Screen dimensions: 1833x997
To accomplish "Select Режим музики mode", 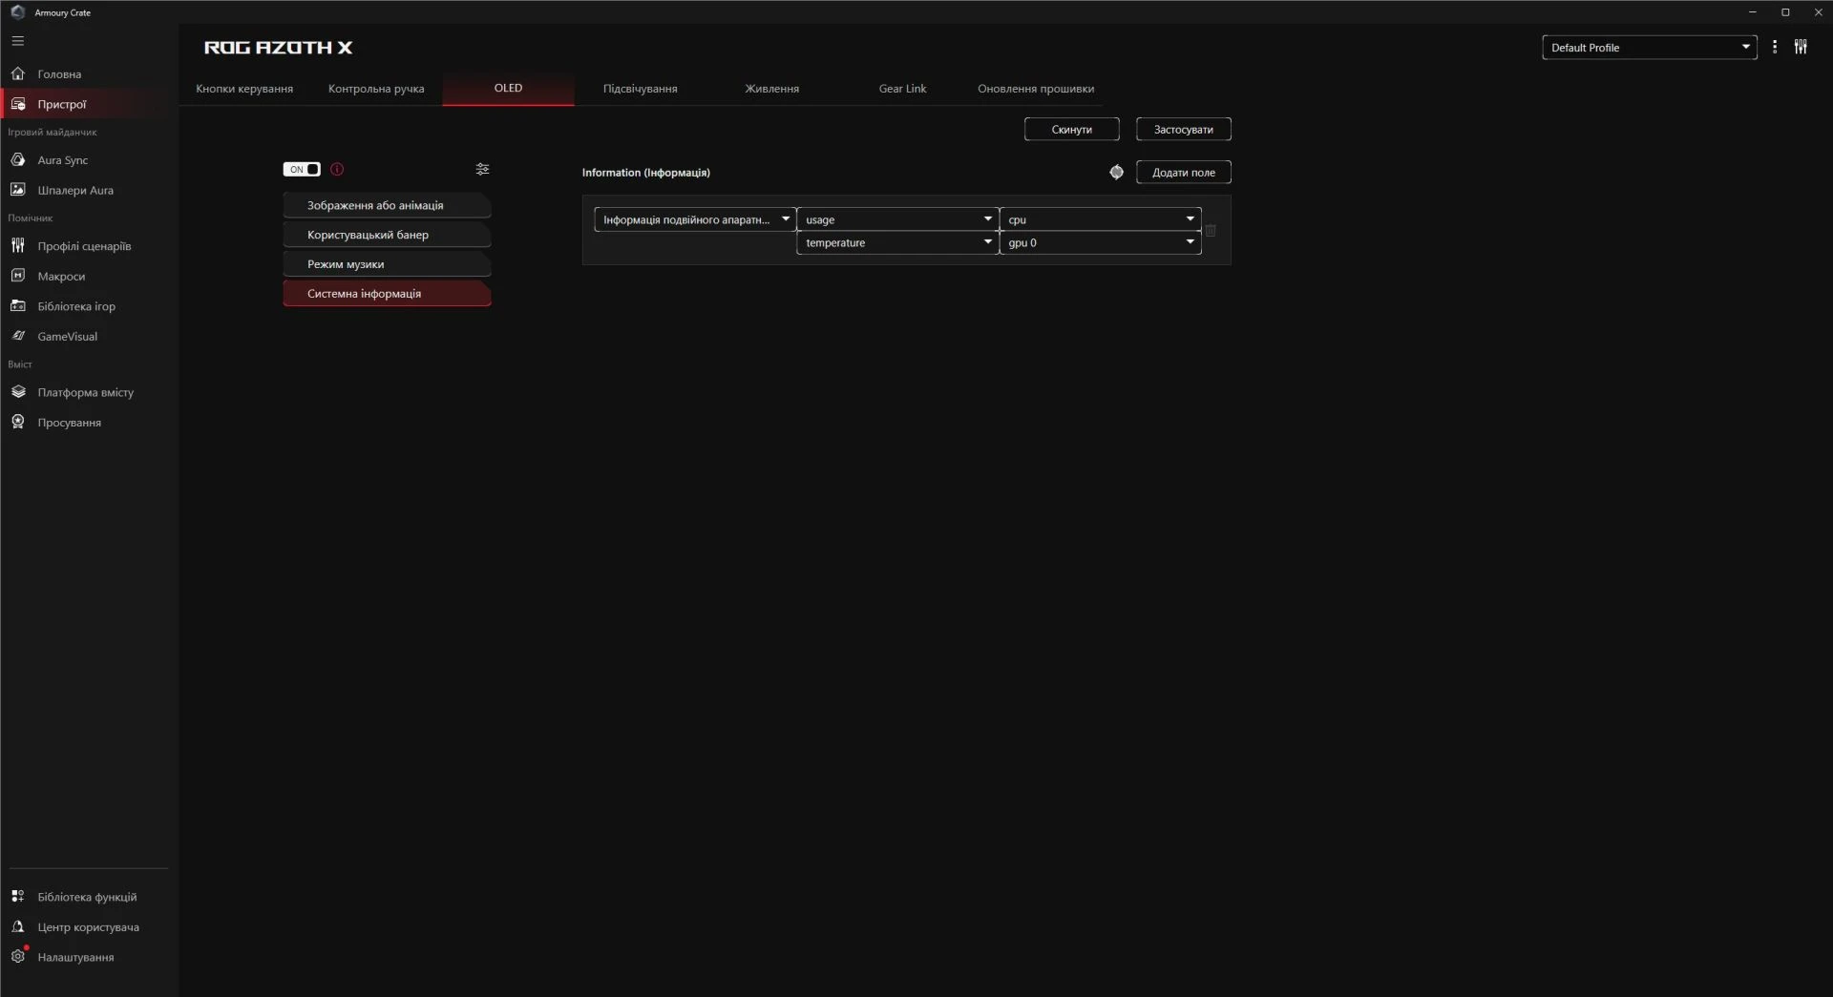I will click(387, 264).
